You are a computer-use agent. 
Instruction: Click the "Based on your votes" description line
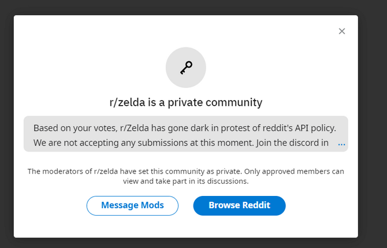pyautogui.click(x=185, y=128)
